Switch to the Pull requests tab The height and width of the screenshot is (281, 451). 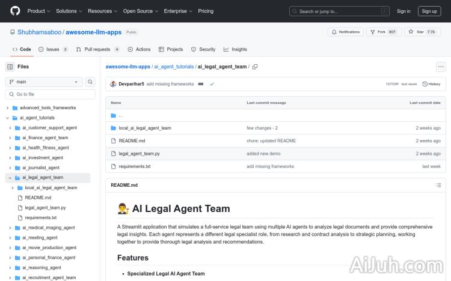(x=97, y=49)
